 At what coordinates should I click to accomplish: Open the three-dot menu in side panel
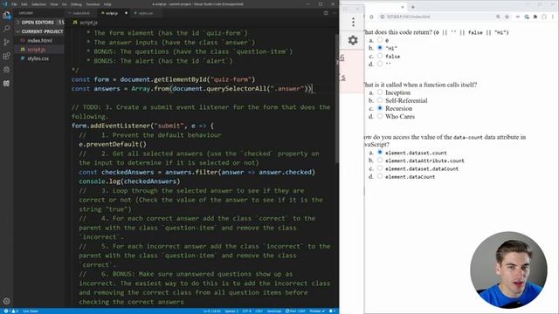click(353, 22)
